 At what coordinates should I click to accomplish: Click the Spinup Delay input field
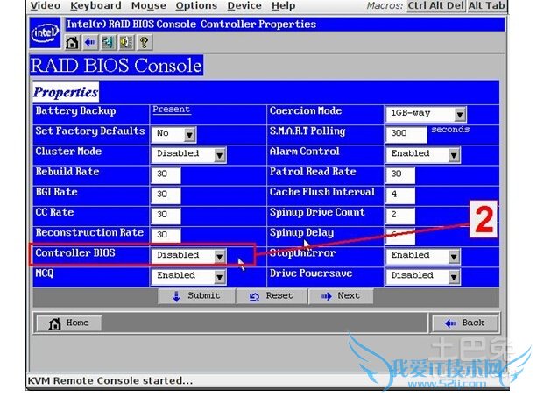pos(400,236)
